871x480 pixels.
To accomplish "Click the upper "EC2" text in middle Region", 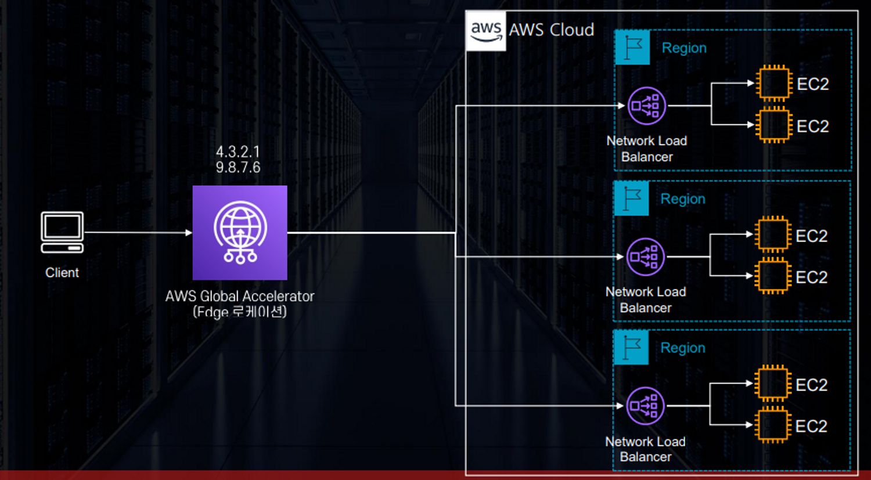I will coord(812,236).
